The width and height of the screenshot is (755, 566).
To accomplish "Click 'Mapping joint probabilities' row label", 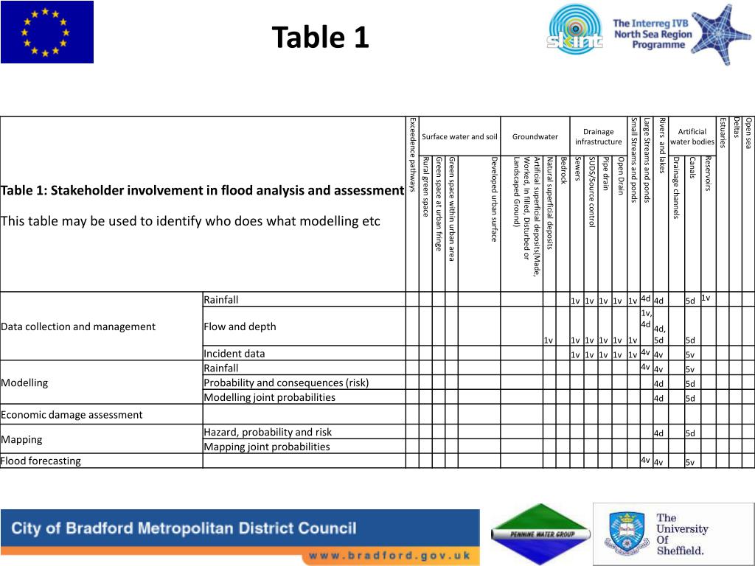I will point(267,446).
